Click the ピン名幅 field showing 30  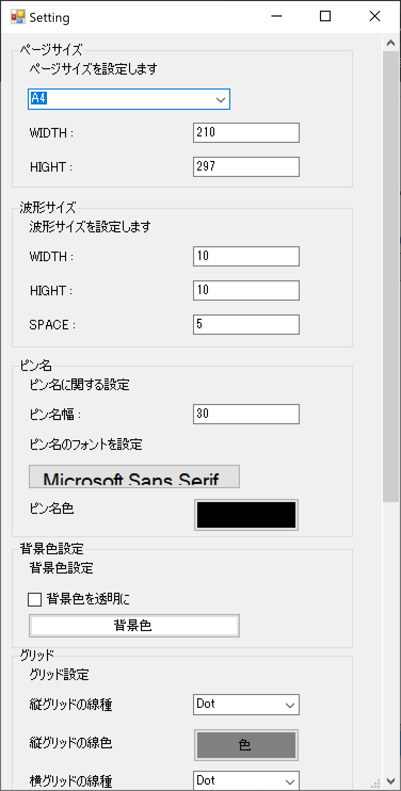(x=246, y=414)
